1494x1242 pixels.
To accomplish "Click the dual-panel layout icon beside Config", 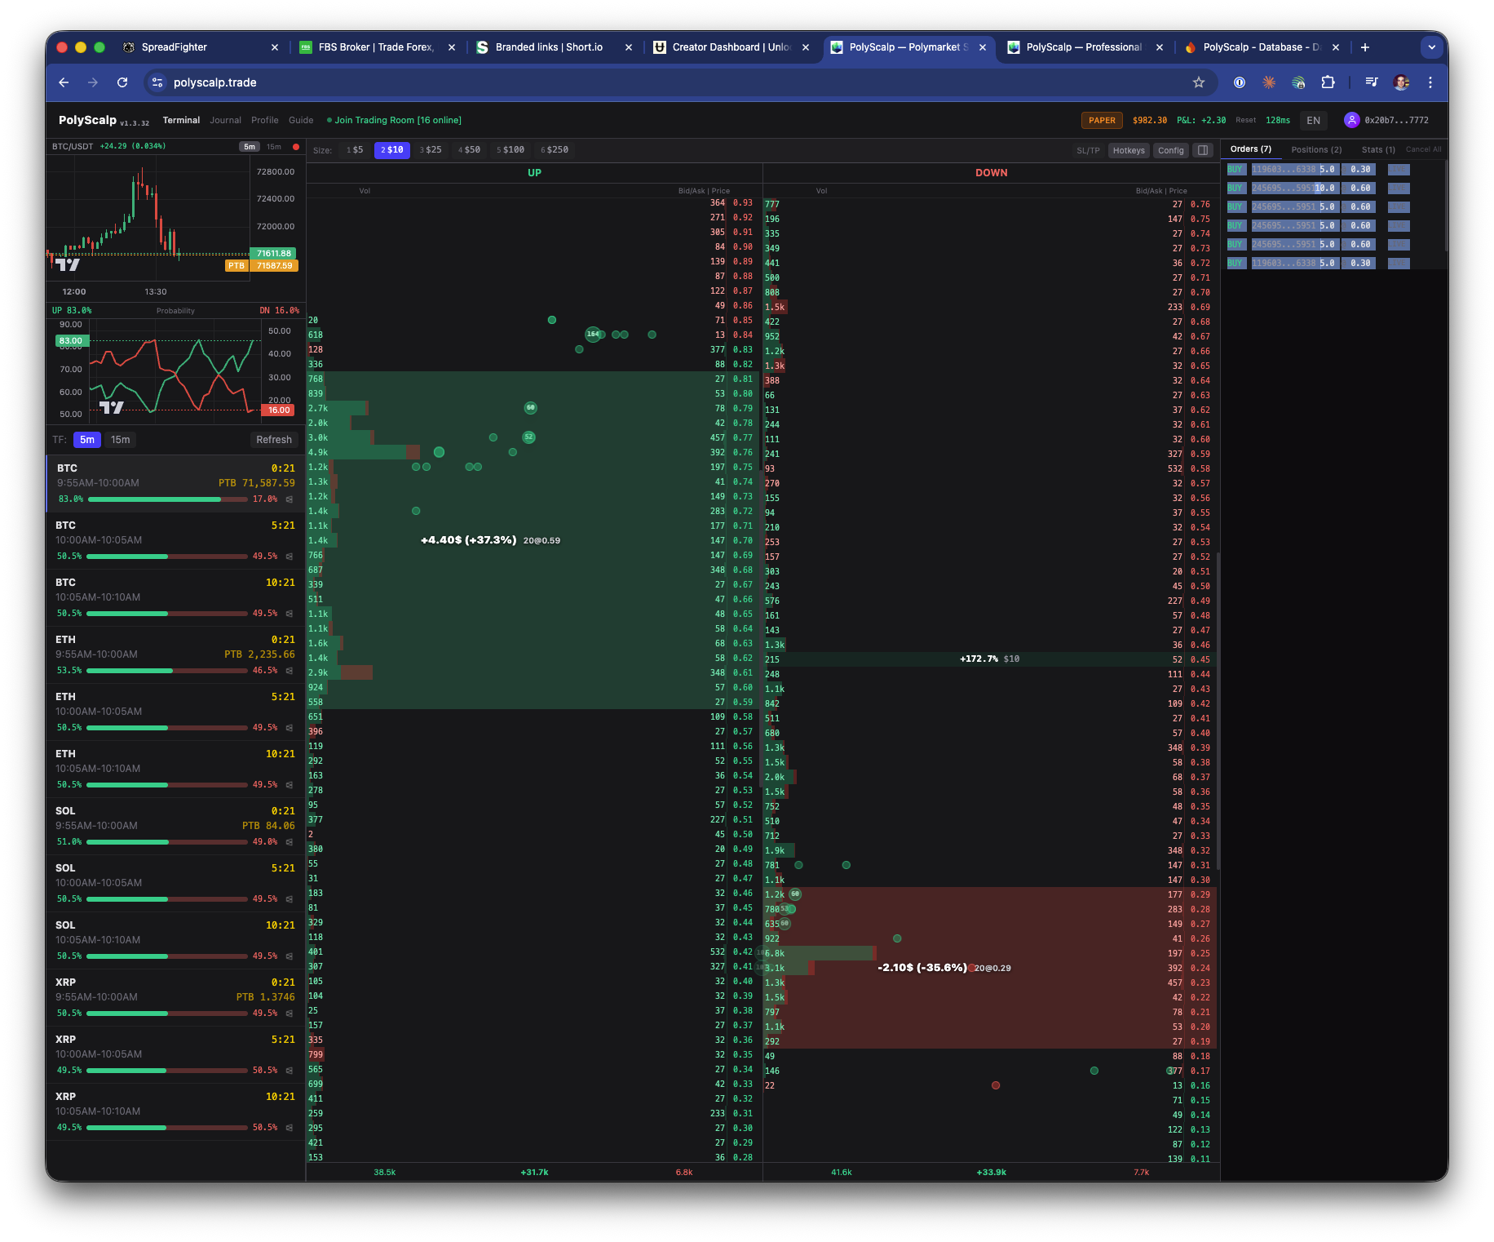I will coord(1202,150).
